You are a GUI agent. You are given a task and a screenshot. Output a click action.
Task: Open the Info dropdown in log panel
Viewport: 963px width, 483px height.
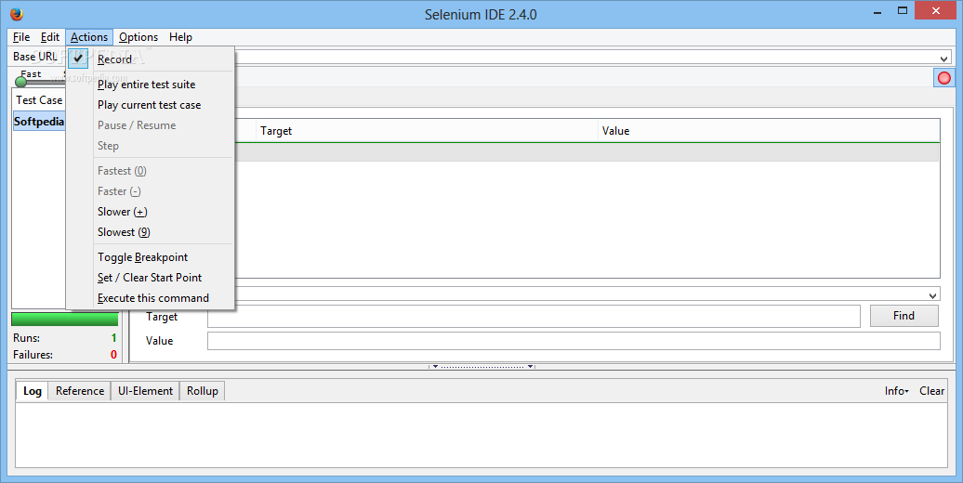(897, 391)
